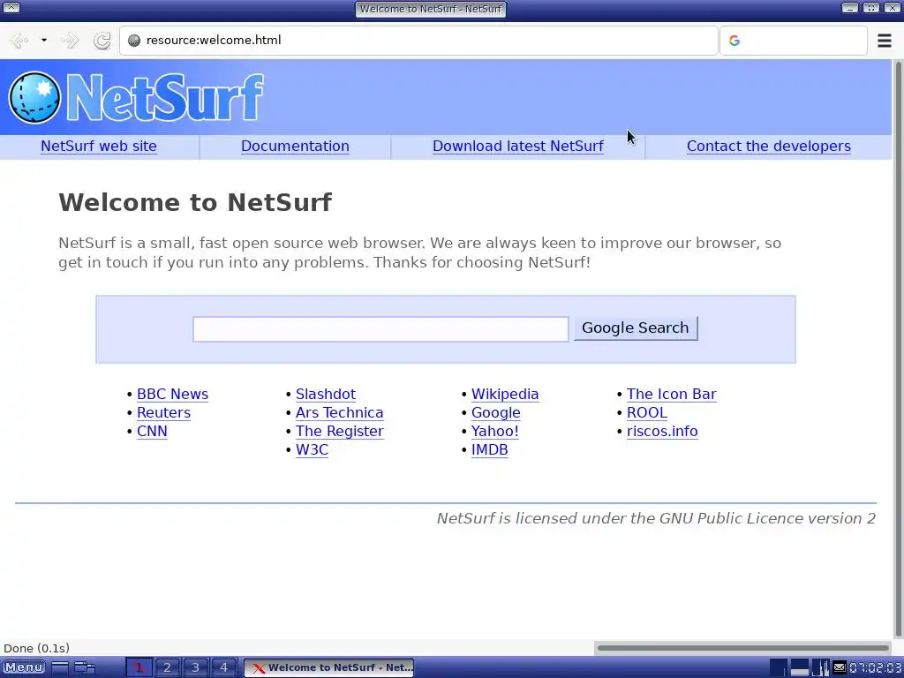Visit the IMDB link
The width and height of the screenshot is (904, 678).
pyautogui.click(x=489, y=449)
